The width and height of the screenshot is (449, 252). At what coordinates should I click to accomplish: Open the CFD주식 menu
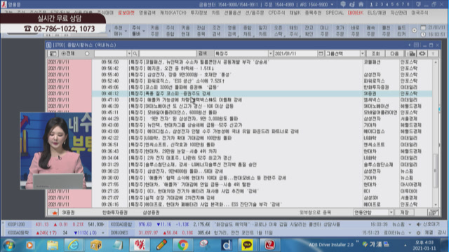tap(276, 13)
